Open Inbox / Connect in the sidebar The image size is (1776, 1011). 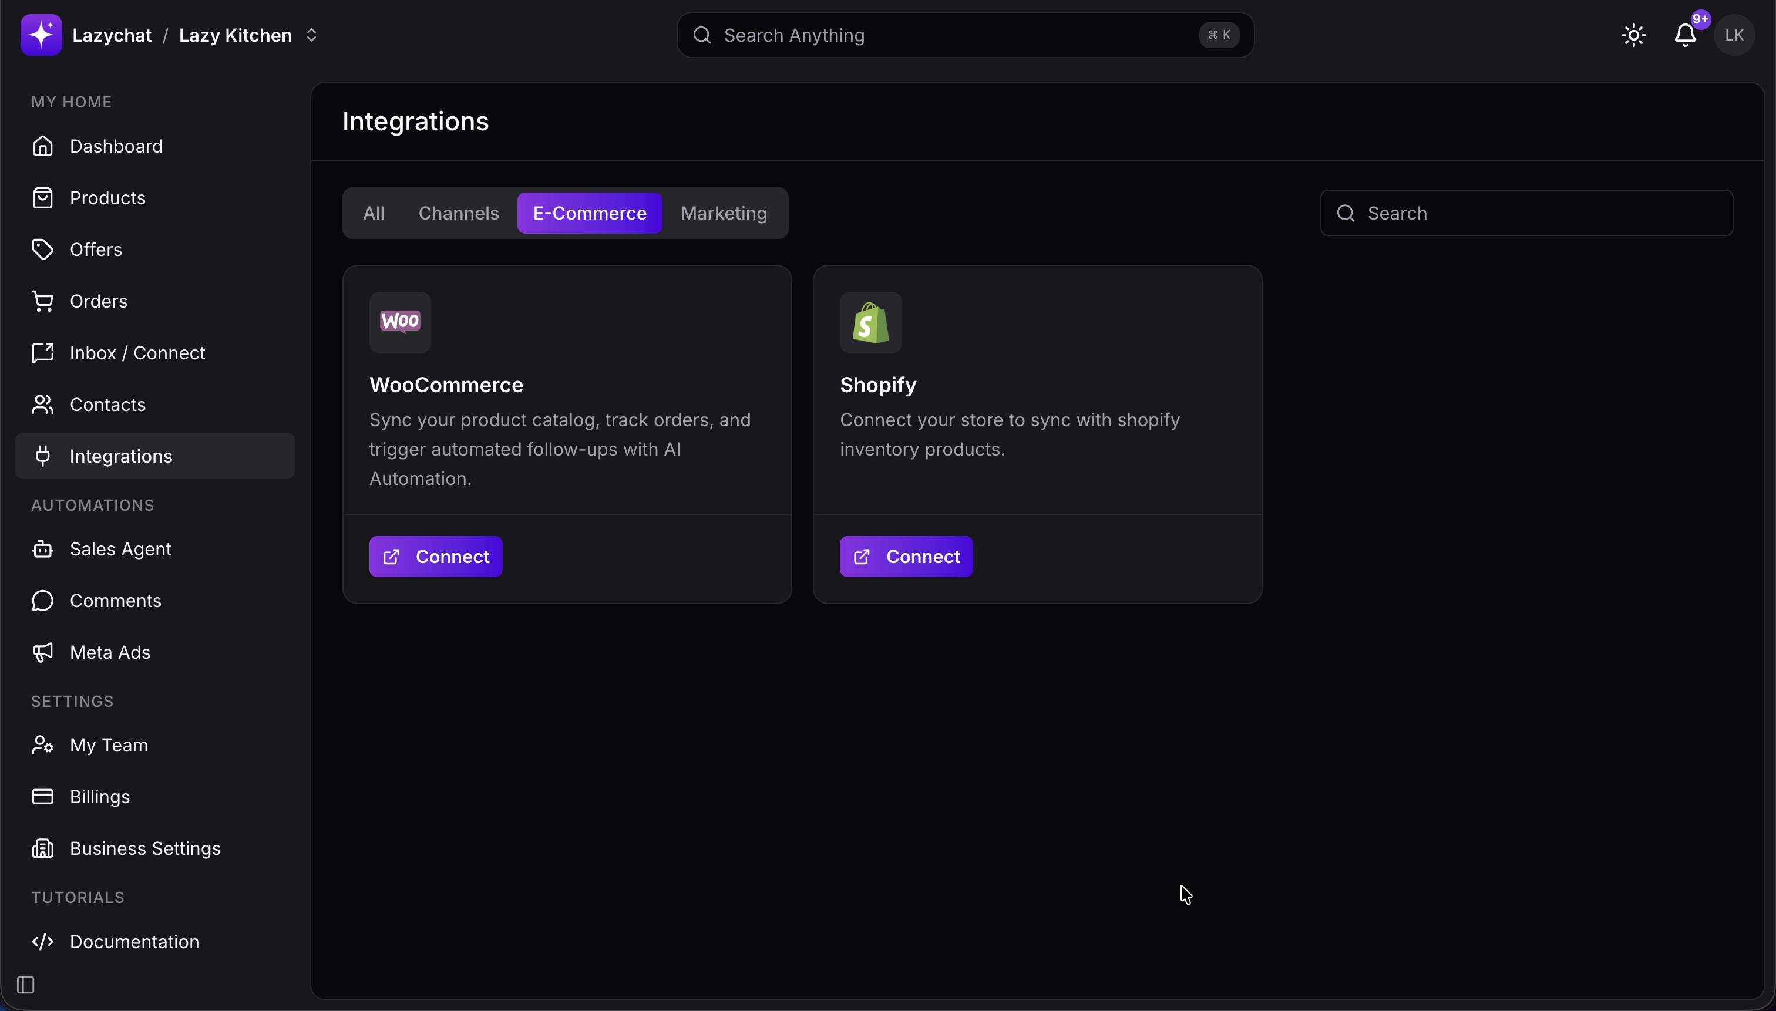pyautogui.click(x=137, y=353)
